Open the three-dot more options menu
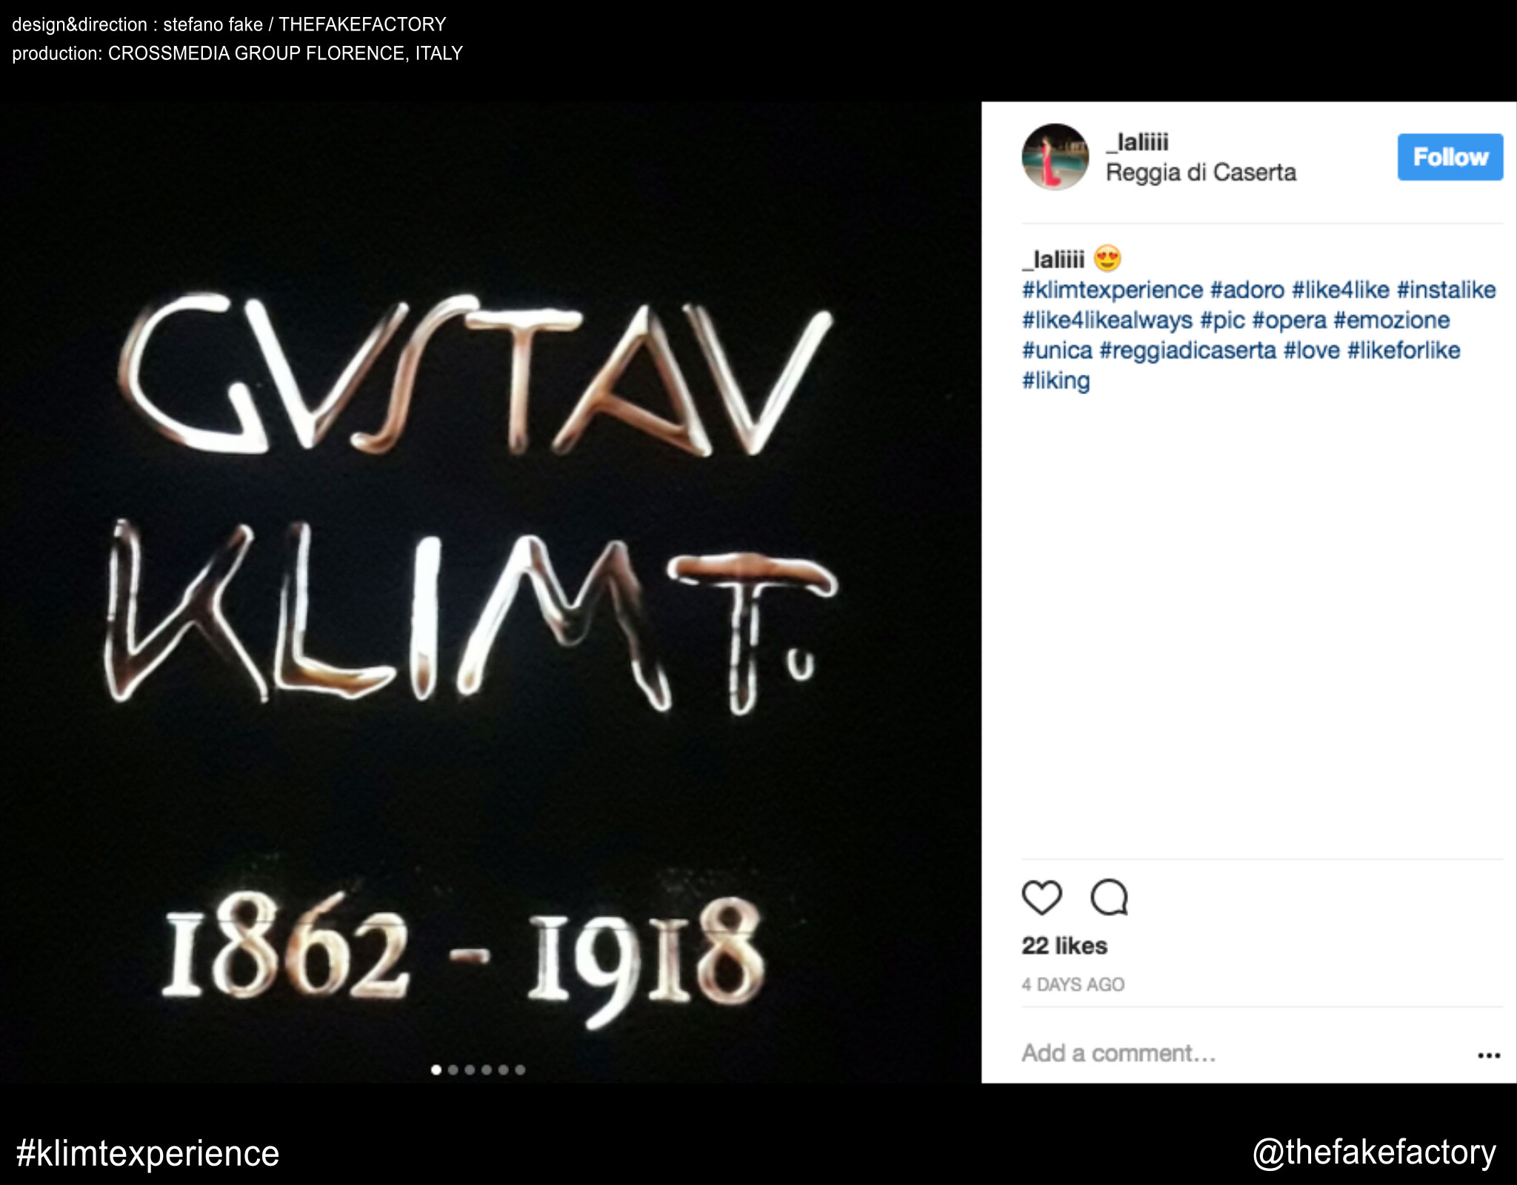The height and width of the screenshot is (1185, 1517). pyautogui.click(x=1488, y=1055)
